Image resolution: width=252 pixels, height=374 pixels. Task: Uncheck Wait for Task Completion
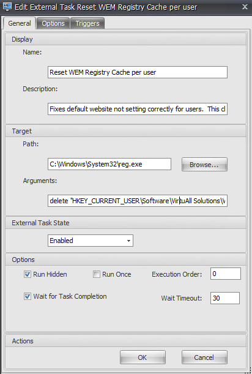point(28,296)
